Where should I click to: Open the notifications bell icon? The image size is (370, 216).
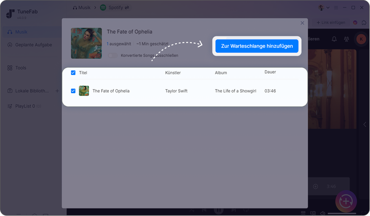point(334,39)
